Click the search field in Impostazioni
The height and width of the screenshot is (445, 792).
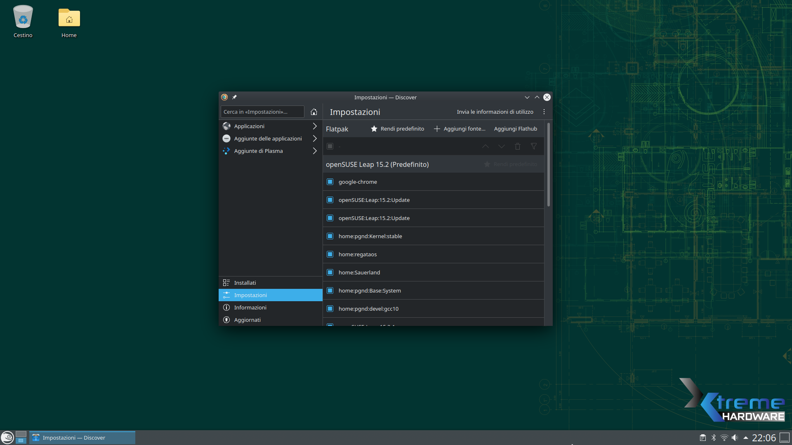click(262, 112)
